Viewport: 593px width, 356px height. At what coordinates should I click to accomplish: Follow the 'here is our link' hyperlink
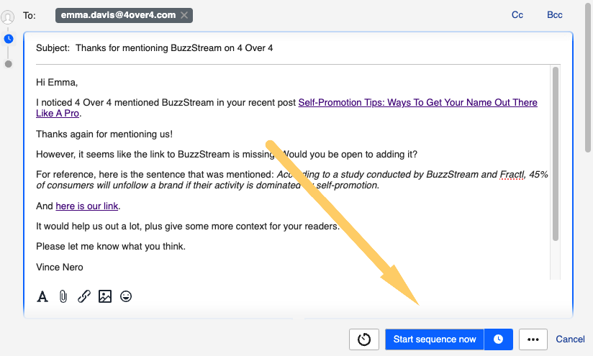(x=86, y=206)
